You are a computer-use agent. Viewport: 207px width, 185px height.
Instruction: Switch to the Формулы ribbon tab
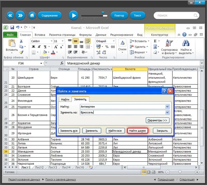[x=85, y=35]
